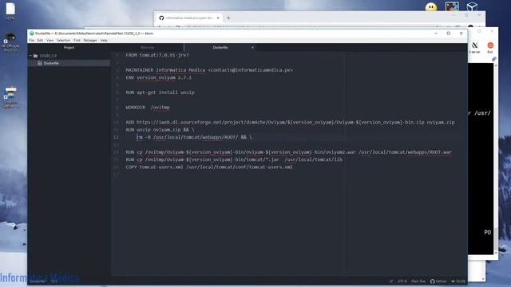Click the FROM tomcat line in editor
This screenshot has height=287, width=511.
pos(157,55)
